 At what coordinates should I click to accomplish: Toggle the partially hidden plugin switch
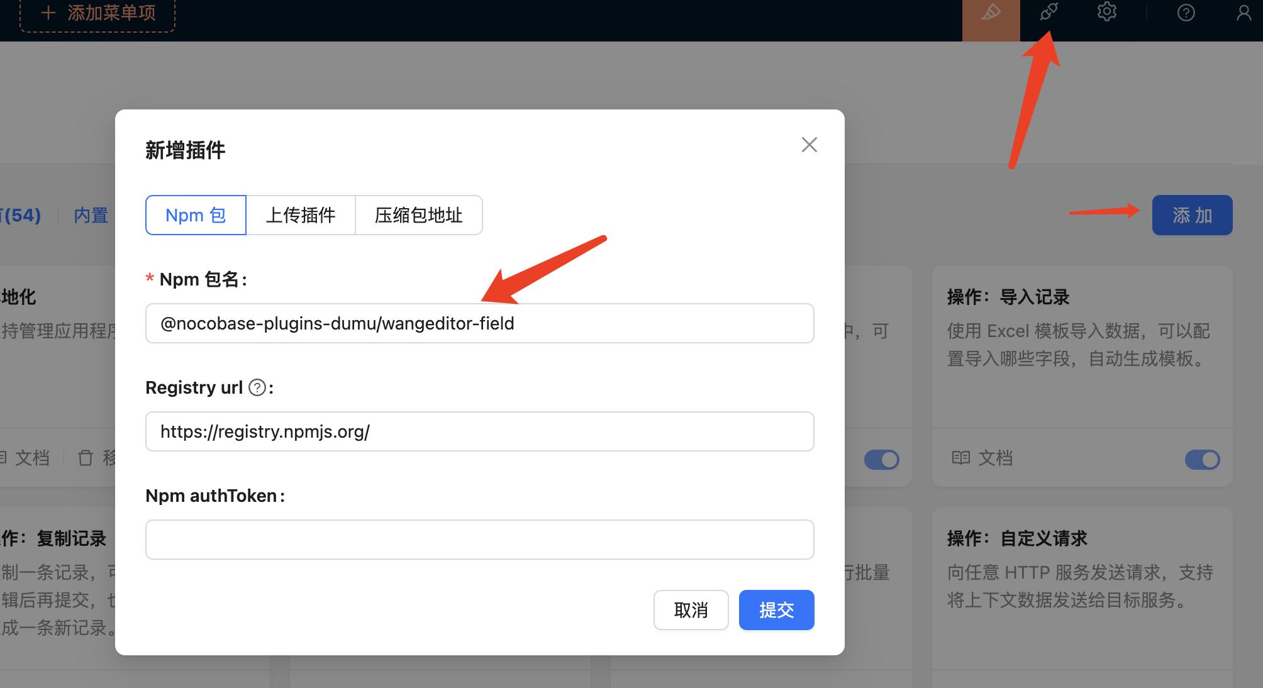pos(881,460)
